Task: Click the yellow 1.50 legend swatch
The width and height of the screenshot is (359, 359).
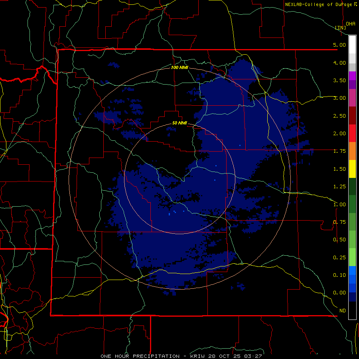Action: 352,169
